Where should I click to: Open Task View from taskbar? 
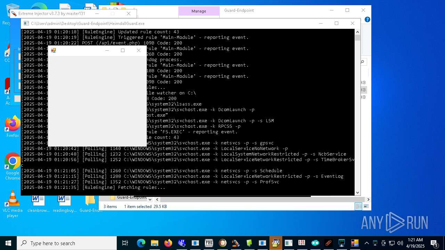[125, 243]
